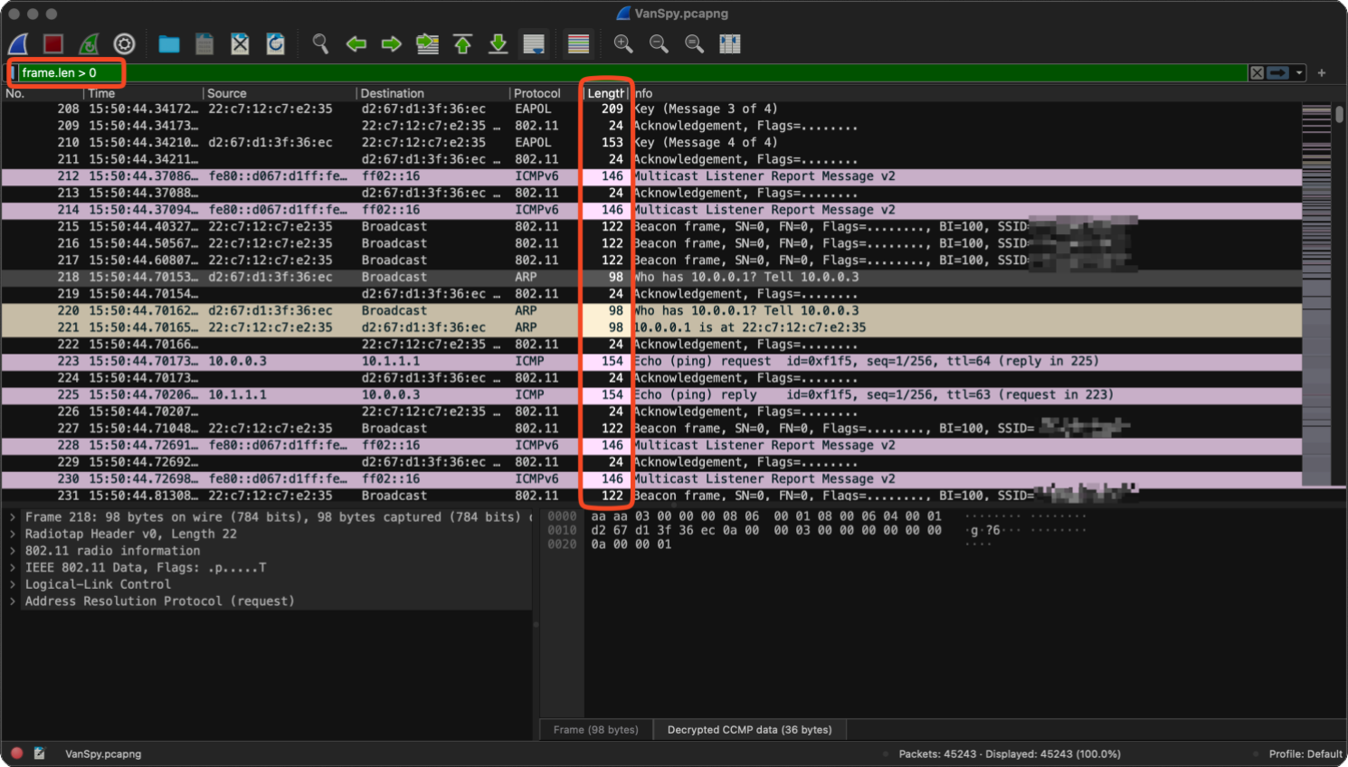Select packet 212 Multicast Listener Report row
The width and height of the screenshot is (1348, 767).
(651, 176)
